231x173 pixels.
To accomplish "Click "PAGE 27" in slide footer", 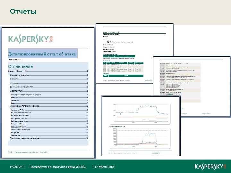I will coord(16,167).
